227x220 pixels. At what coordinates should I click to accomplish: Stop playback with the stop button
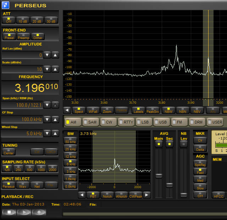pyautogui.click(x=9, y=212)
